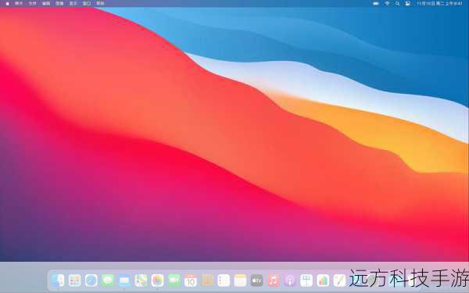Open Launchpad in the Dock

pos(74,280)
